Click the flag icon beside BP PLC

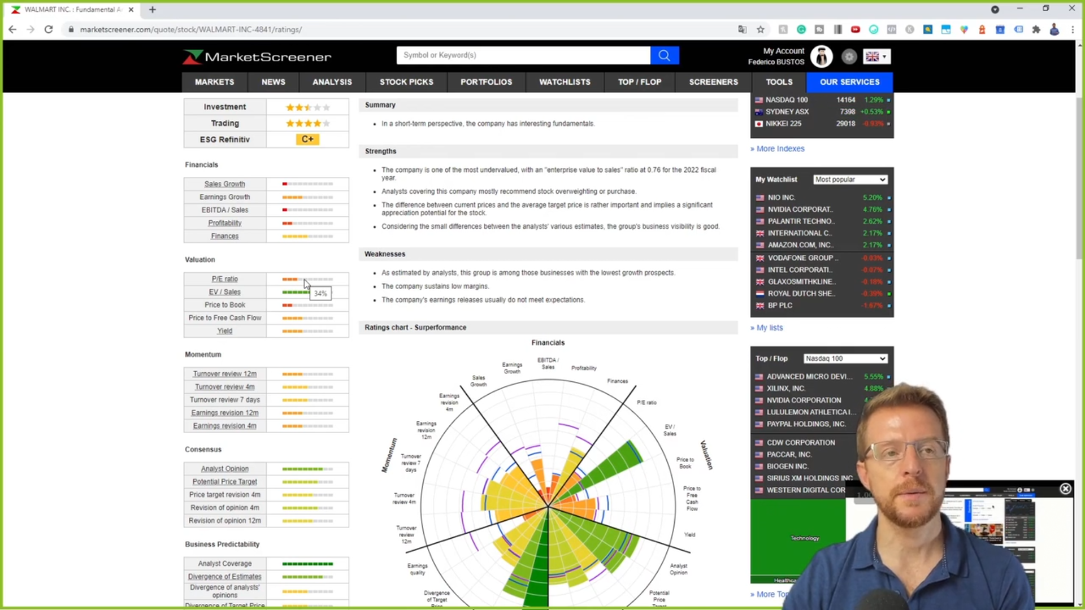760,306
